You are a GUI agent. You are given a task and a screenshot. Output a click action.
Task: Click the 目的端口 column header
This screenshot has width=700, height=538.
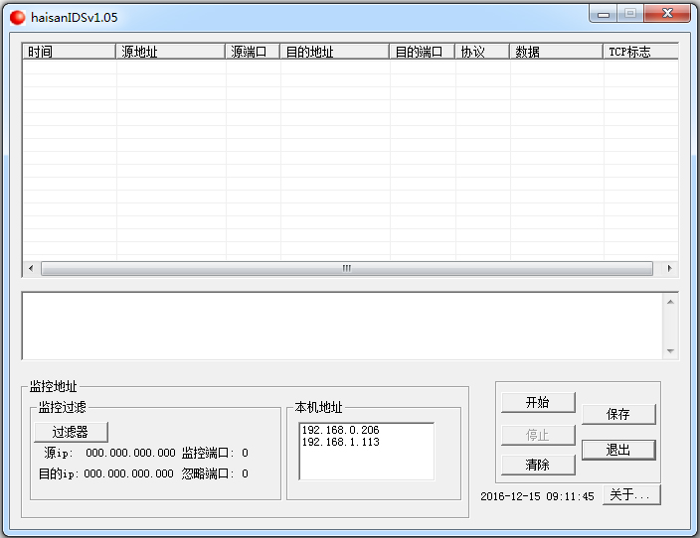click(x=422, y=52)
